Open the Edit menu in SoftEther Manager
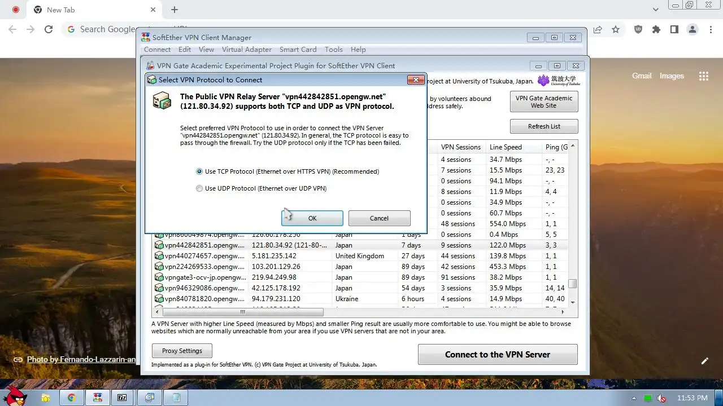 [x=185, y=50]
